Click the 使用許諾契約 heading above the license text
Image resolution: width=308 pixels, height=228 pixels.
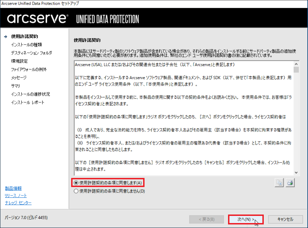click(87, 40)
